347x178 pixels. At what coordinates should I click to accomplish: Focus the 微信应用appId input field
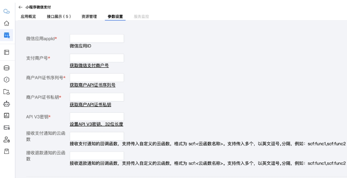pos(97,38)
